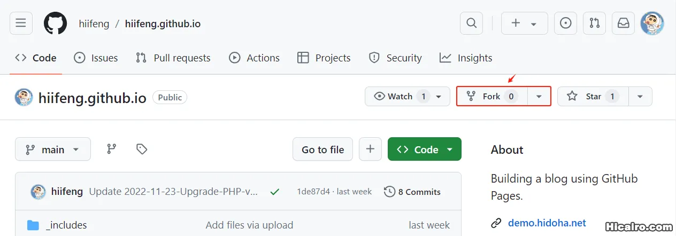Screen dimensions: 676x236
Task: Open the issues circle-dot icon in header
Action: coord(565,23)
